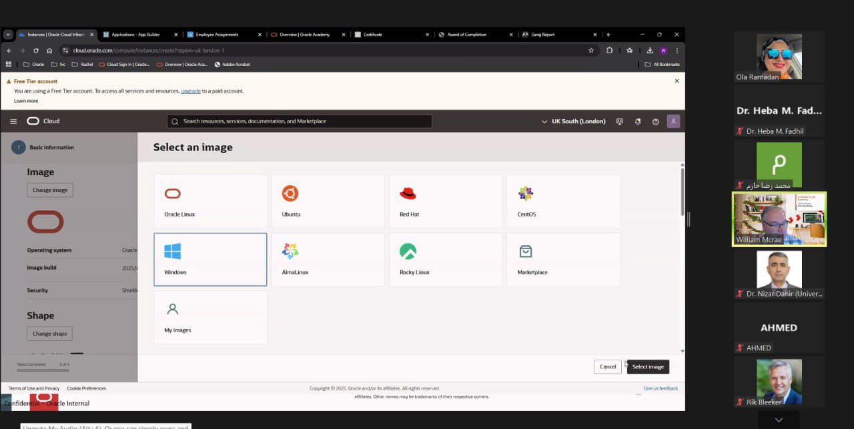Screen dimensions: 854x429
Task: Follow the upgrade link in Free Tier banner
Action: click(191, 91)
